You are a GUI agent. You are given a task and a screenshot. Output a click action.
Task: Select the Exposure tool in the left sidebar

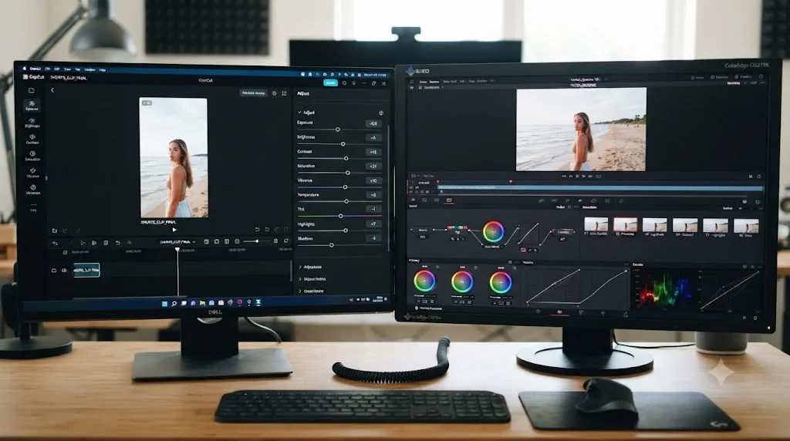[x=32, y=105]
